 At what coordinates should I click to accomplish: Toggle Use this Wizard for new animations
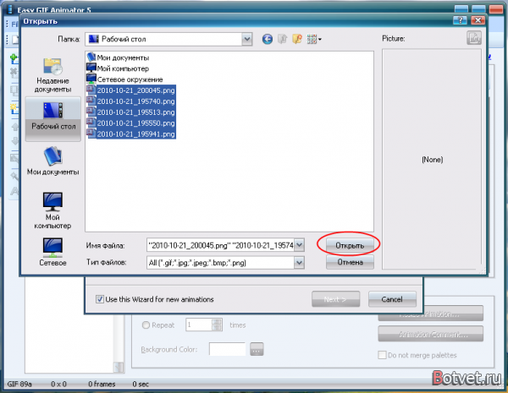coord(100,299)
